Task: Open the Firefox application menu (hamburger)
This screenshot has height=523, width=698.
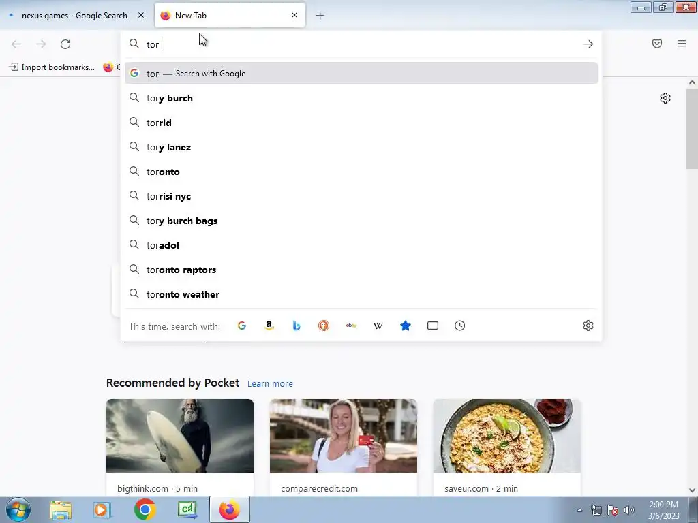Action: (x=682, y=44)
